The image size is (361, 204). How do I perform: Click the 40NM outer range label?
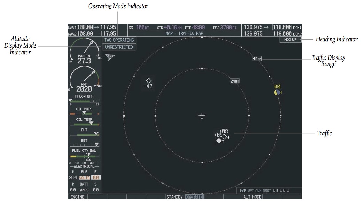click(257, 58)
